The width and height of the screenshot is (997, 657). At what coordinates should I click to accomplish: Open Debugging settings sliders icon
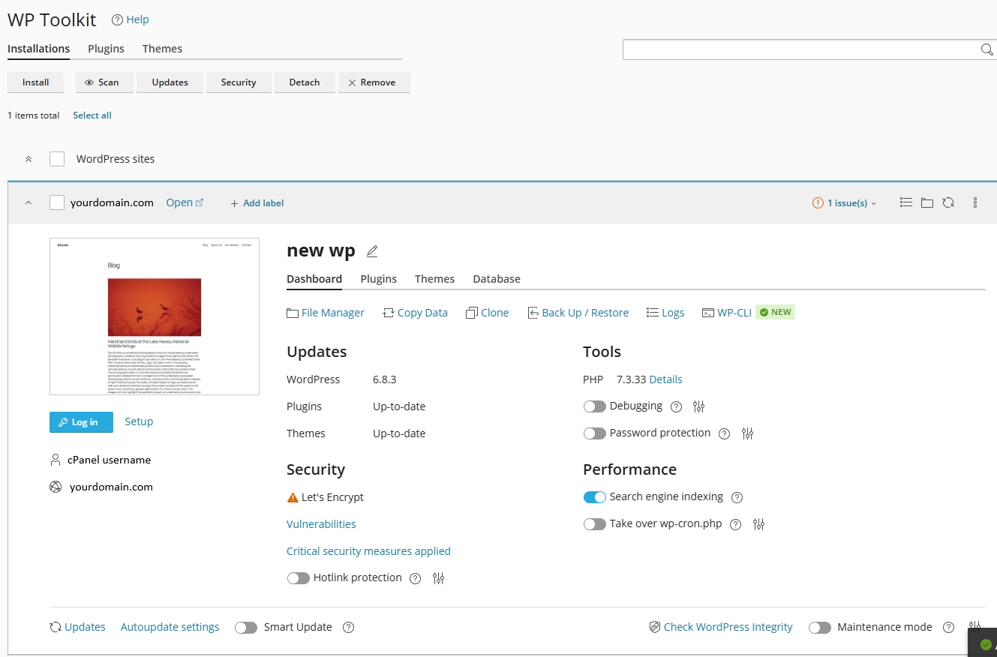(699, 406)
